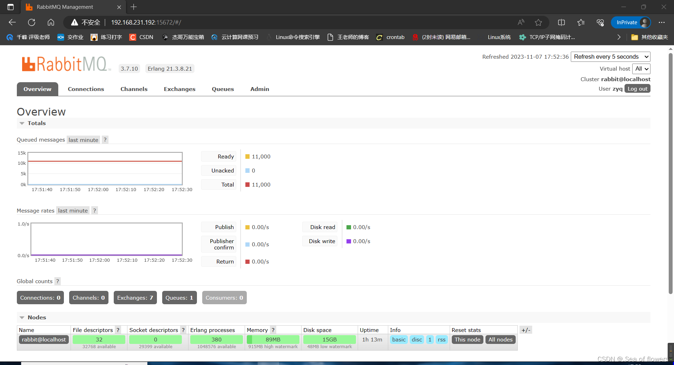The image size is (674, 365).
Task: Open browser essentials heart icon
Action: [600, 22]
